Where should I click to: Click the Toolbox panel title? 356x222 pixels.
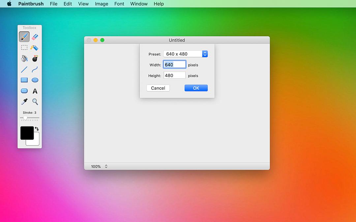tap(29, 28)
